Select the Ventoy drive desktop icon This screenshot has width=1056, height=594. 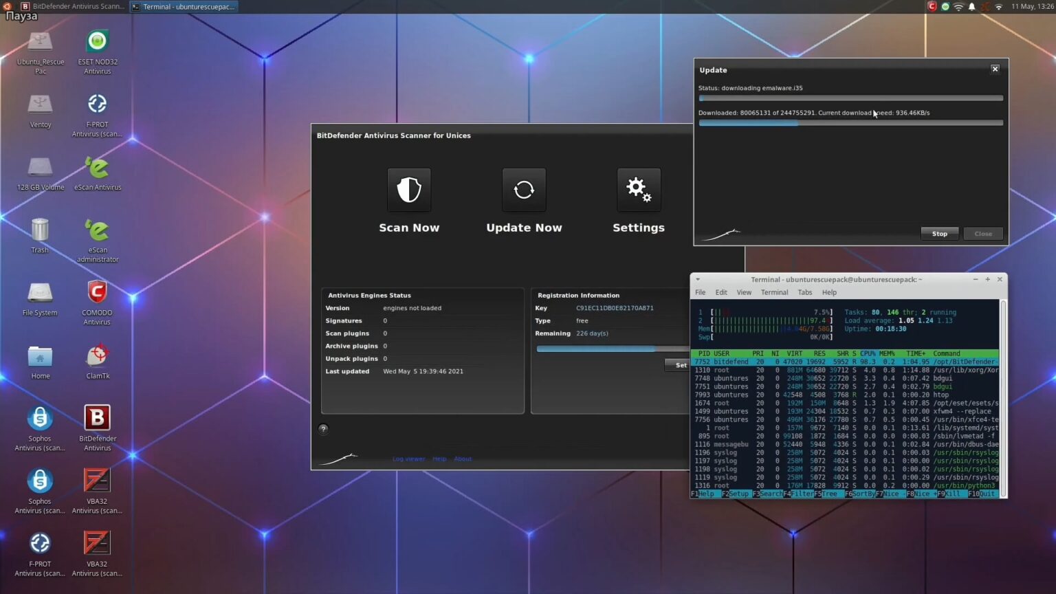pos(40,111)
